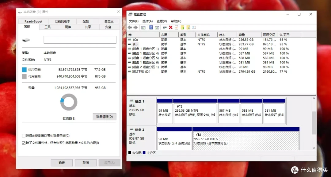Sort by the 布局 column header
This screenshot has width=331, height=177.
(x=169, y=35)
